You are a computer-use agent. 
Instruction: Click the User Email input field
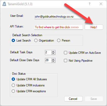click(59, 17)
